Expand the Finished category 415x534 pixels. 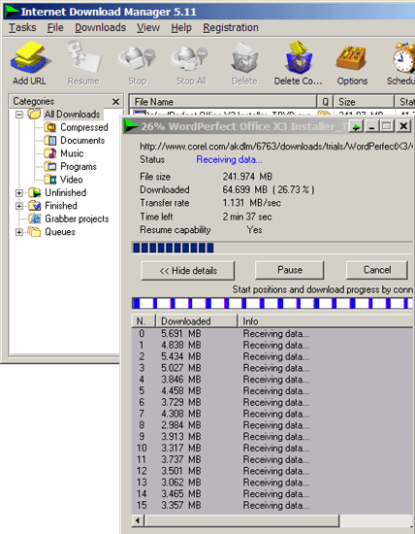(x=19, y=206)
